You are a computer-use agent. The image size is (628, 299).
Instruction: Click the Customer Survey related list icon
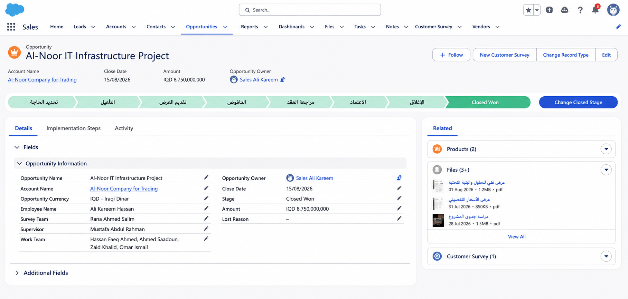pos(437,256)
